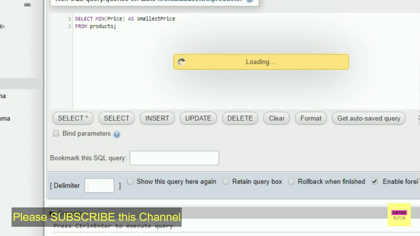Click line number 2 in the editor gutter

[70, 26]
